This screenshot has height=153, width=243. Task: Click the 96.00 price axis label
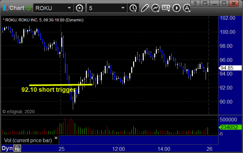pos(226,60)
